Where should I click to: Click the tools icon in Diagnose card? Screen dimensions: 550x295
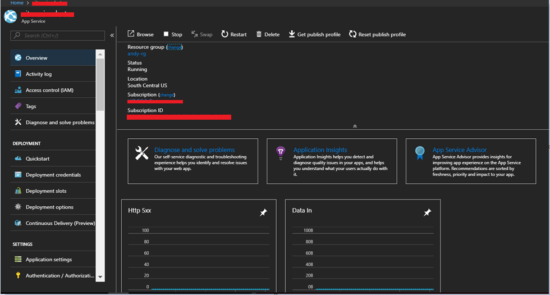coord(142,153)
